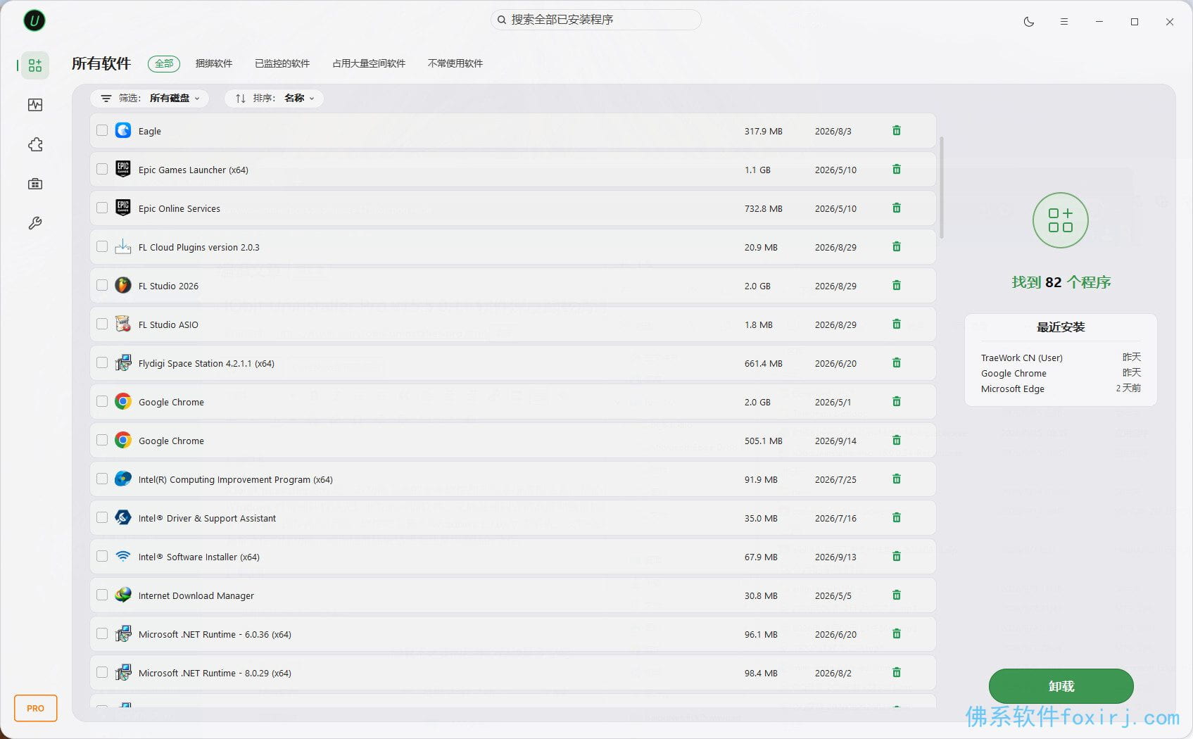Select the Microsoft .NET Runtime 8.0.29 row
This screenshot has width=1193, height=739.
tap(513, 672)
